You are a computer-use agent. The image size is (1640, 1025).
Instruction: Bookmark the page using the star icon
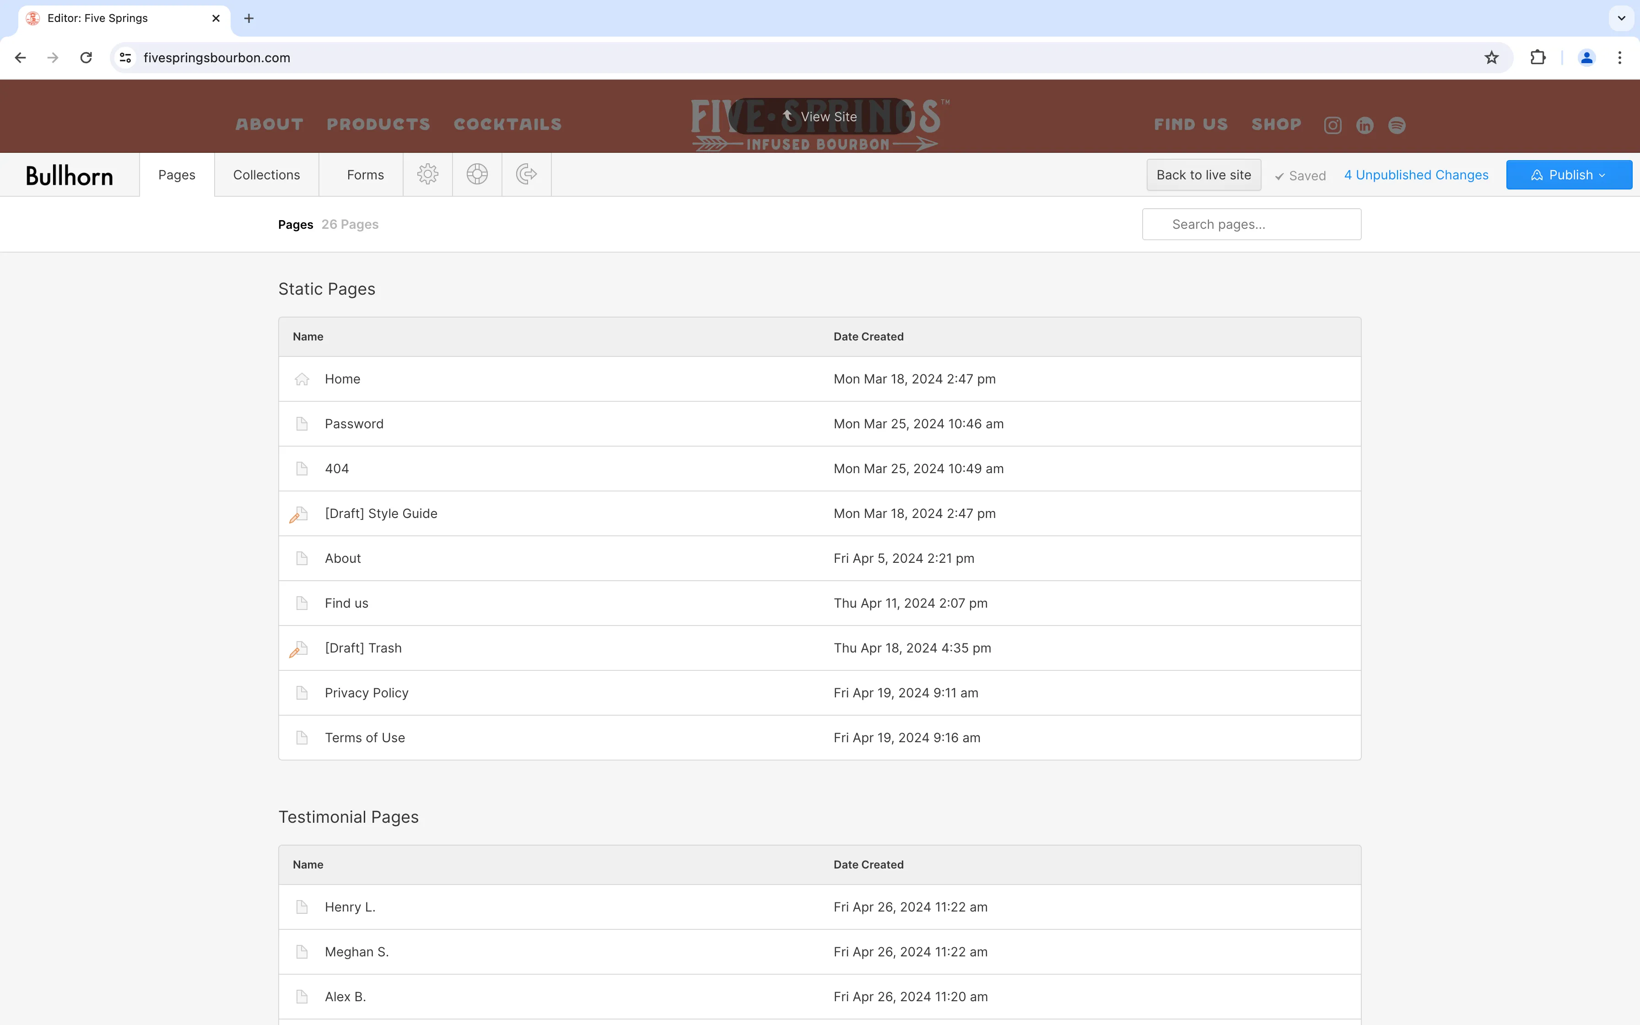[x=1491, y=58]
